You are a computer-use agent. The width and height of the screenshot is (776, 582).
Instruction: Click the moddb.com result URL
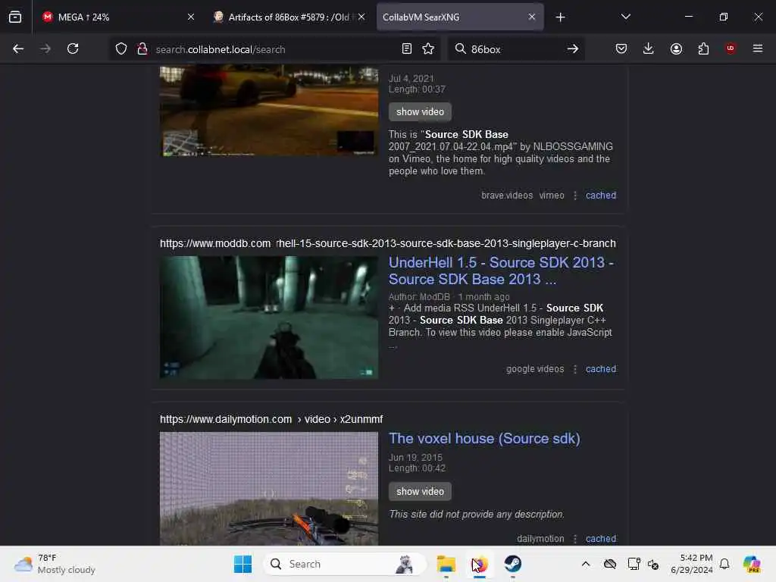tap(387, 243)
